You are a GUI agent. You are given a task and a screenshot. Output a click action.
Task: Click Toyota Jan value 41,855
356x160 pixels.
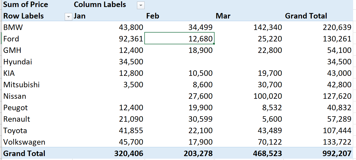click(131, 131)
